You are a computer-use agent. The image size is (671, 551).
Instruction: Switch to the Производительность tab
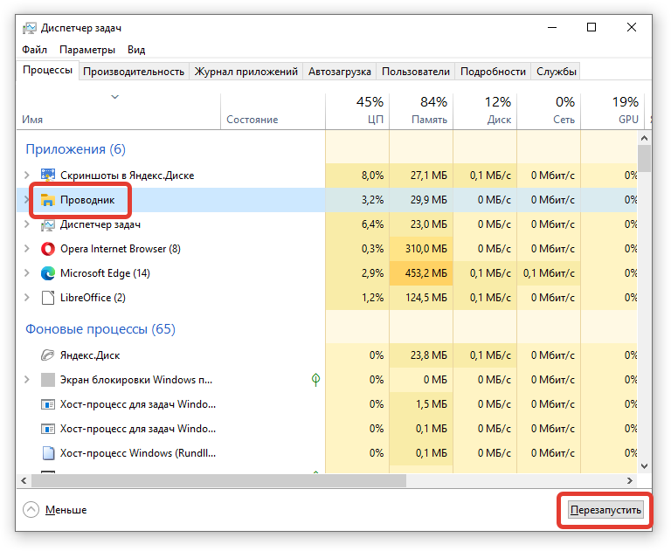134,72
